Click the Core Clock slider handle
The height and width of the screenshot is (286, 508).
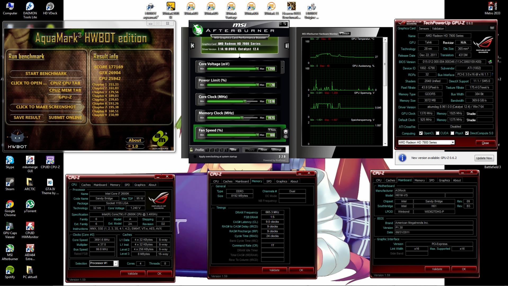coord(245,101)
